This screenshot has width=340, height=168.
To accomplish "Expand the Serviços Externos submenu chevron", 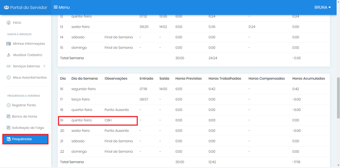I will 44,66.
